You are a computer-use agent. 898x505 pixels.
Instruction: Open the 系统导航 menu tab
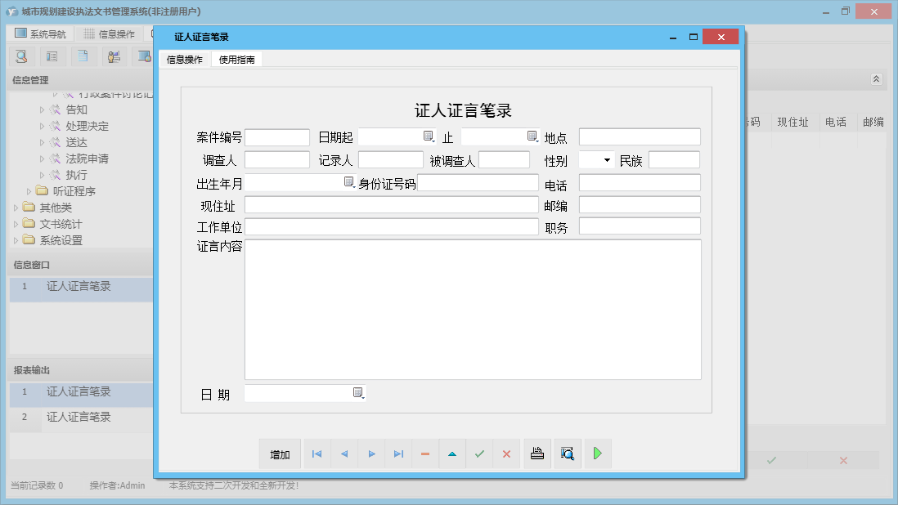(x=41, y=34)
